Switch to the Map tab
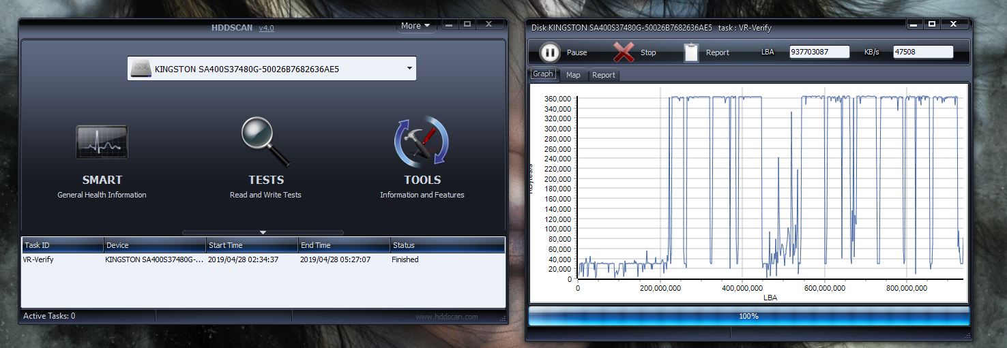Viewport: 1007px width, 348px height. [573, 75]
